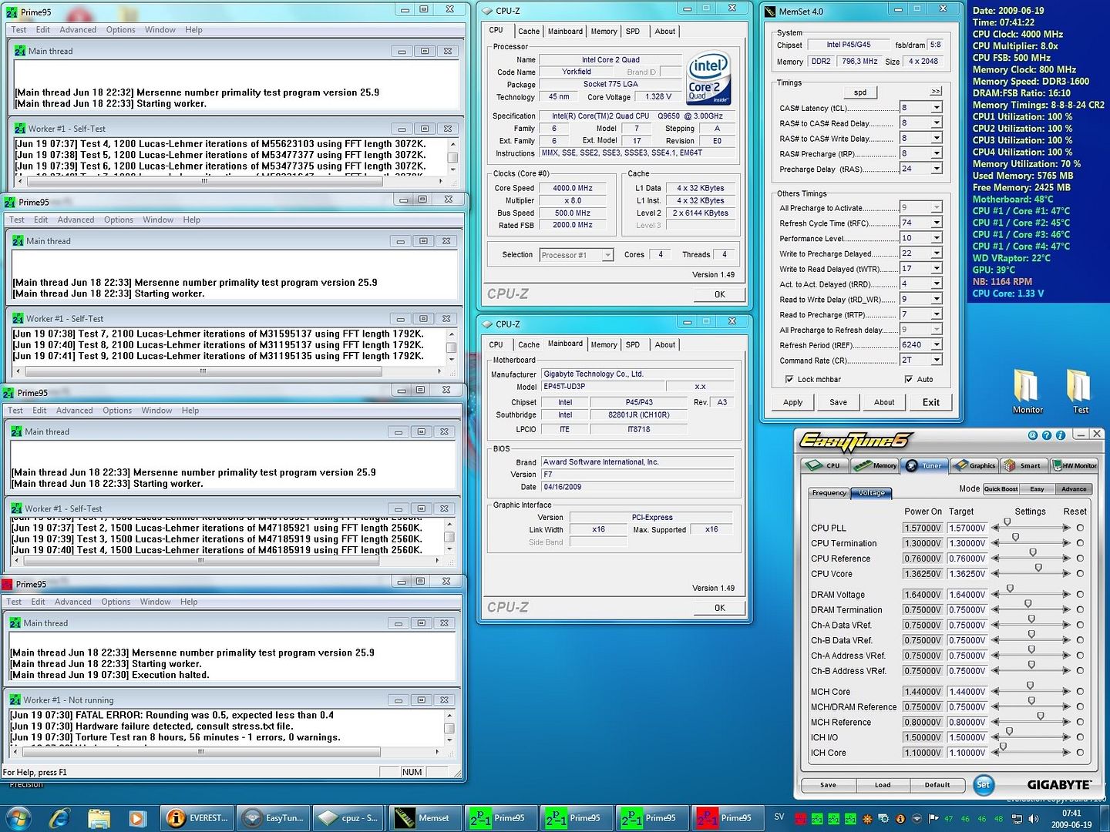Toggle the Lock mchbar checkbox in MemSet
Image resolution: width=1110 pixels, height=832 pixels.
[x=789, y=379]
